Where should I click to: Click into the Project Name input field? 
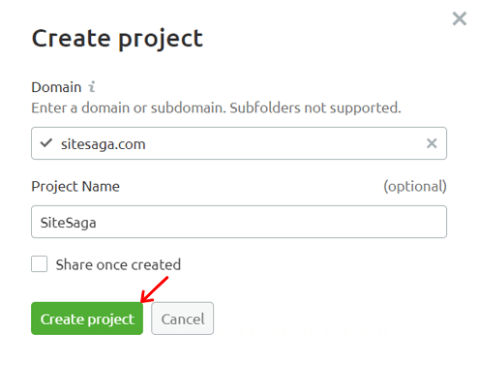coord(239,222)
